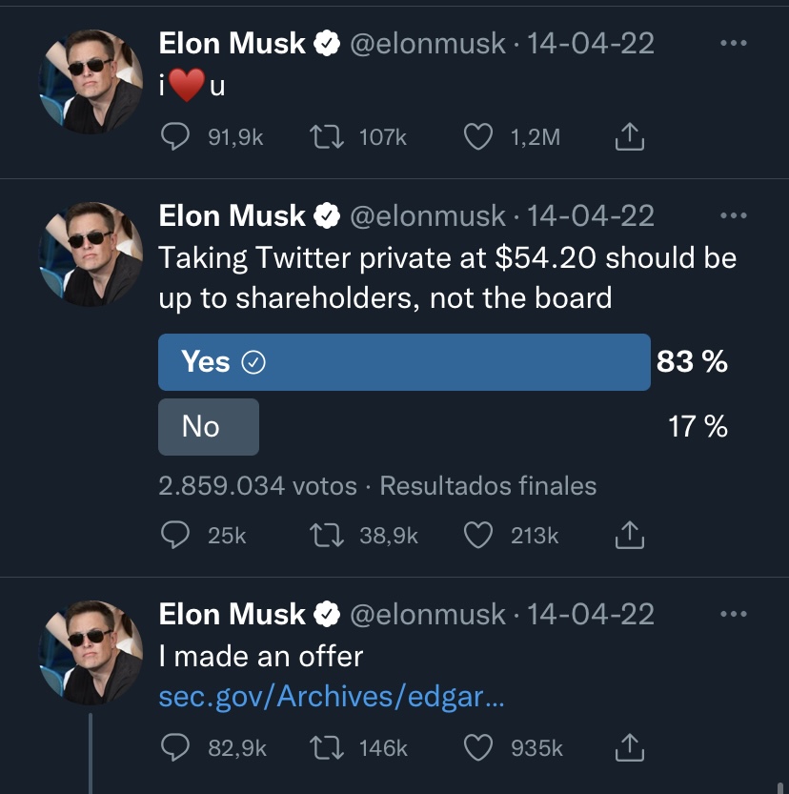Share the Twitter poll tweet
Viewport: 789px width, 794px height.
[629, 536]
